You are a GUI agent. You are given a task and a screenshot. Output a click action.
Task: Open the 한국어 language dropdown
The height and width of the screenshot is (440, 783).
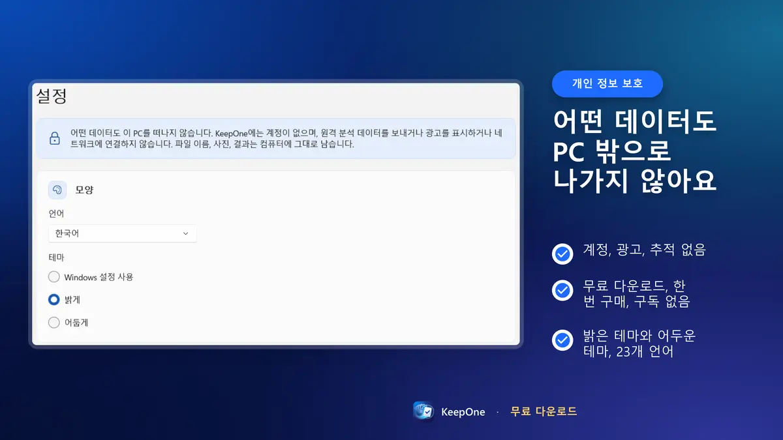123,233
